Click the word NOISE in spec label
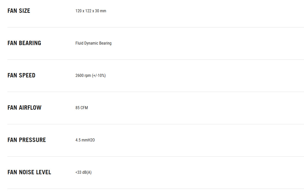 tap(26, 172)
